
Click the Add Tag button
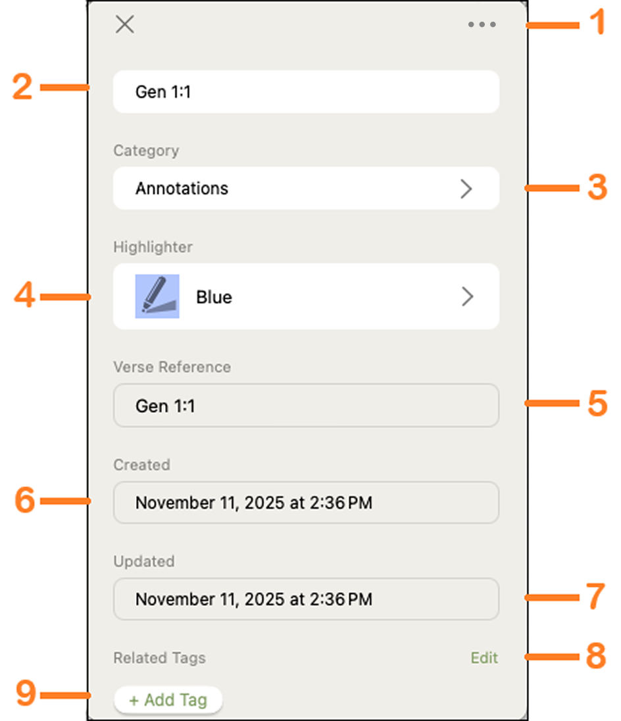pos(168,701)
